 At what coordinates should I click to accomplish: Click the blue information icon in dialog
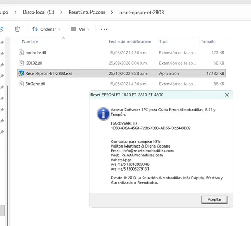103,114
